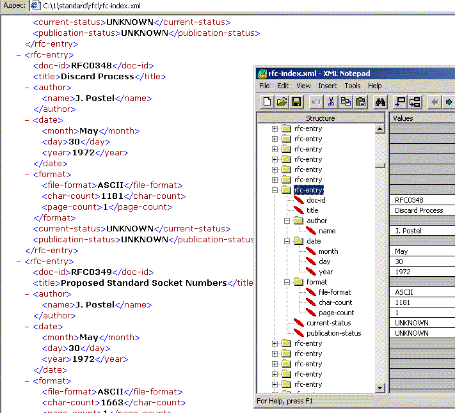Click the Copy toolbar icon

click(x=346, y=102)
